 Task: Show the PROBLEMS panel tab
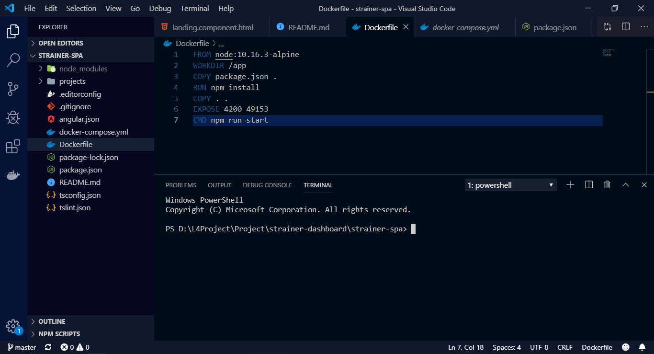(x=181, y=185)
